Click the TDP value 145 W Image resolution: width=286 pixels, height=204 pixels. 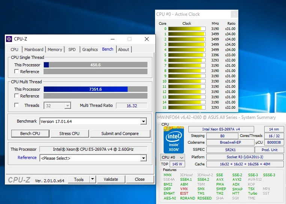point(177,164)
